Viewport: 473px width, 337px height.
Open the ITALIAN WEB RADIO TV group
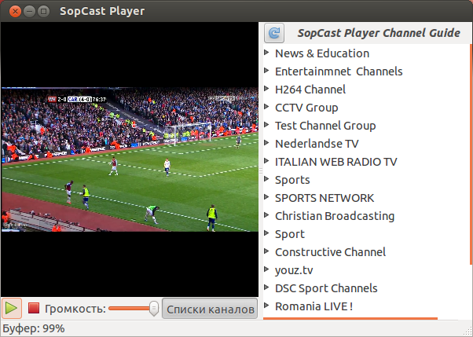coord(335,162)
